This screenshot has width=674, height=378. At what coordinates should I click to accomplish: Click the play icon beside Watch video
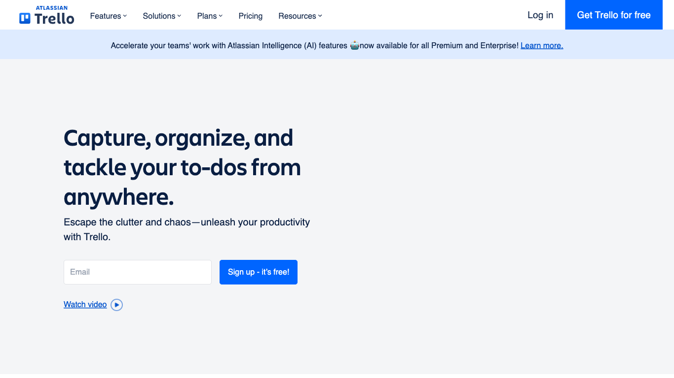click(x=117, y=305)
